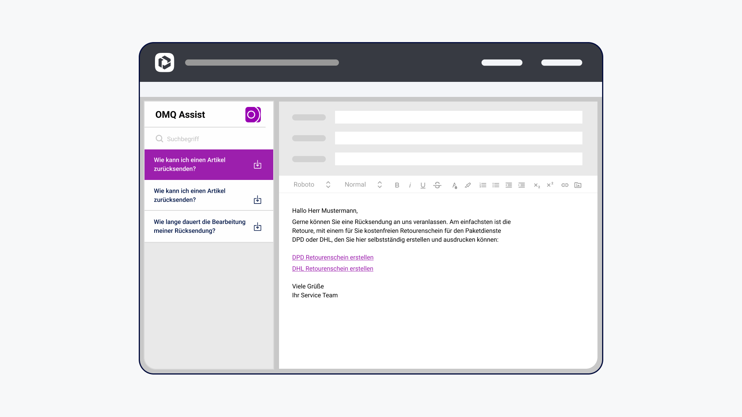
Task: Increase the text indent
Action: pos(522,185)
